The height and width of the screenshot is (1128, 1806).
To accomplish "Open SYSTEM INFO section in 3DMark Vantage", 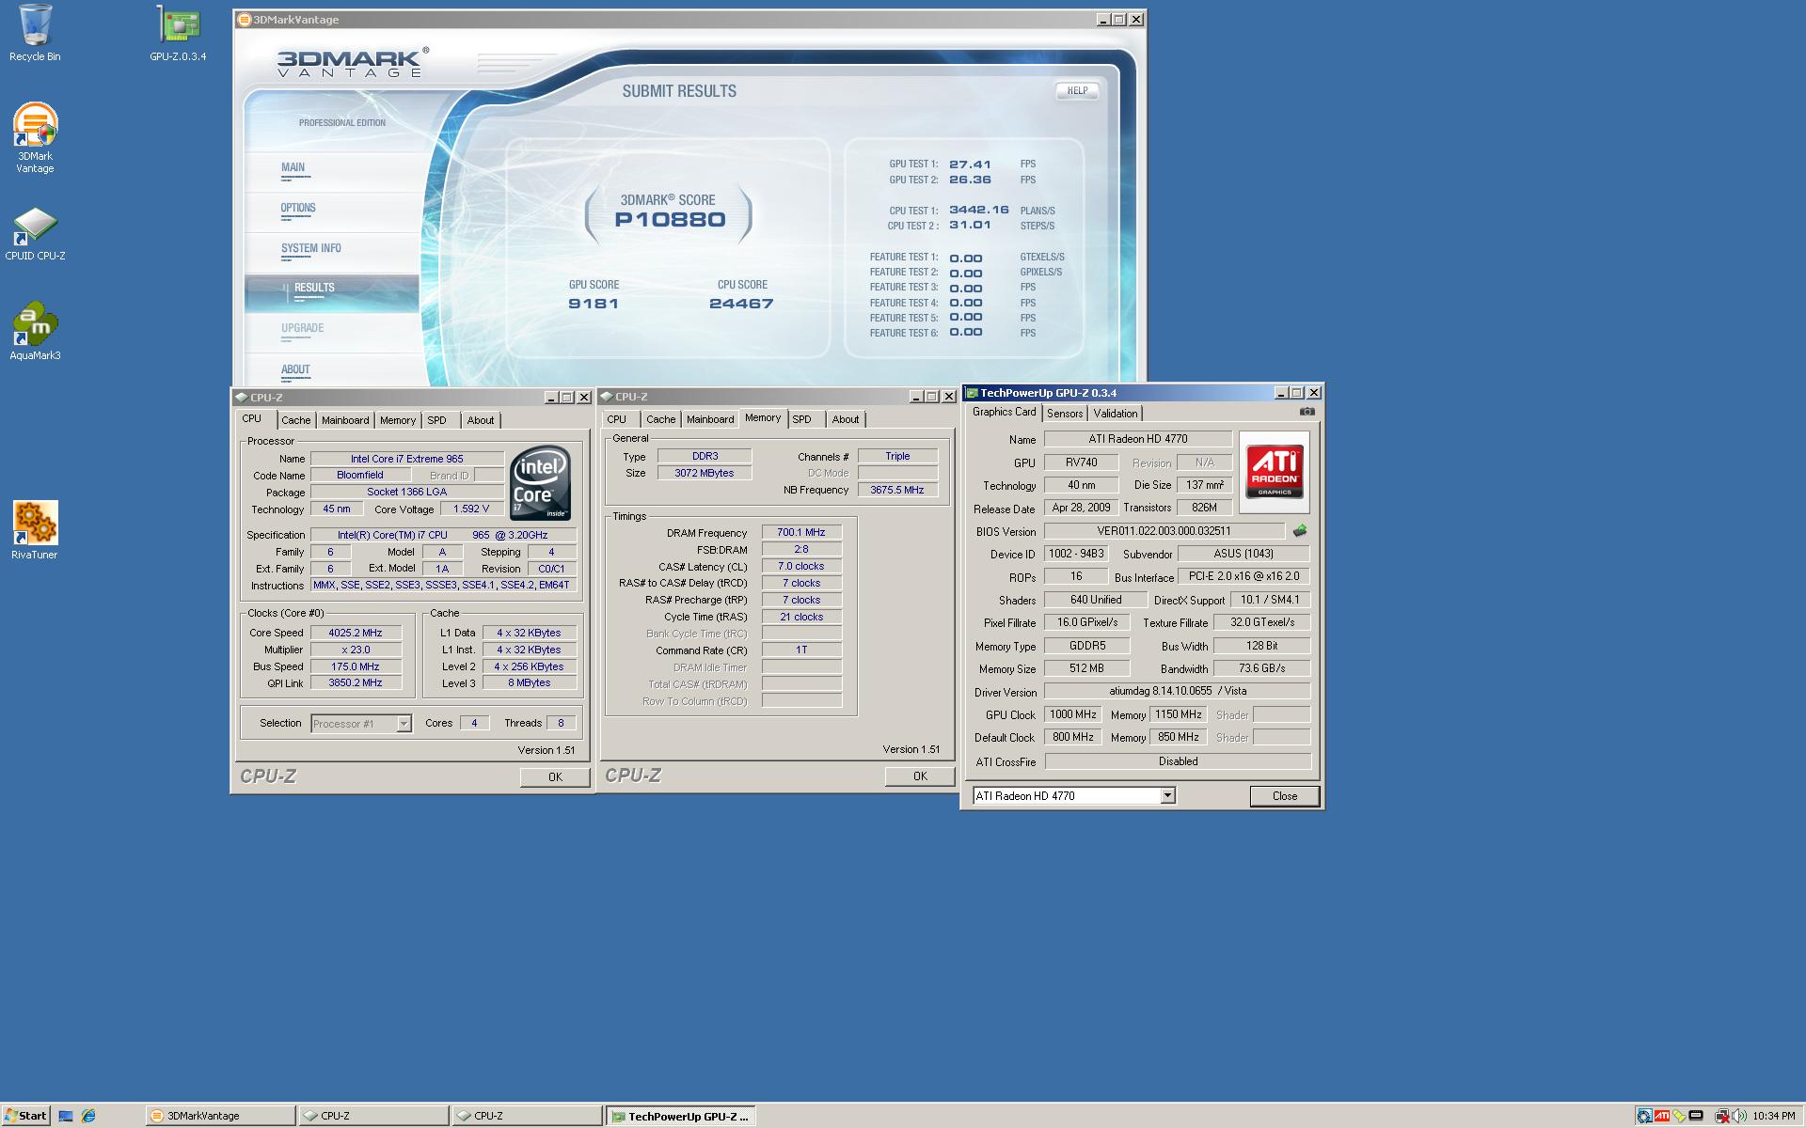I will (x=332, y=252).
